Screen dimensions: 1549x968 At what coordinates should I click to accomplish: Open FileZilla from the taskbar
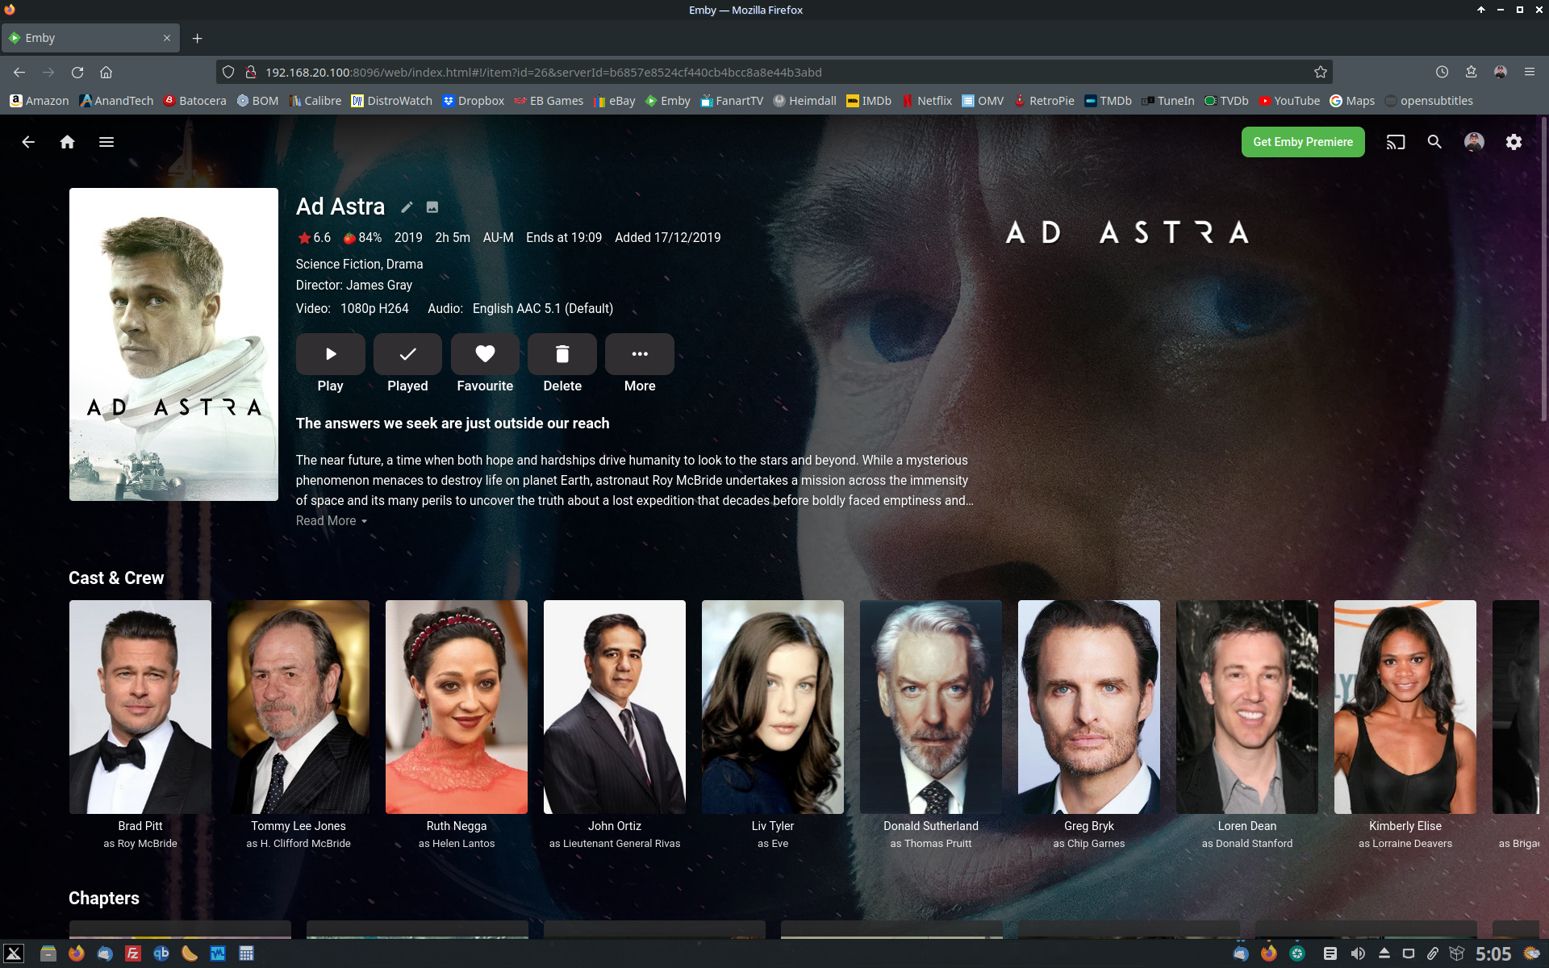click(x=133, y=953)
